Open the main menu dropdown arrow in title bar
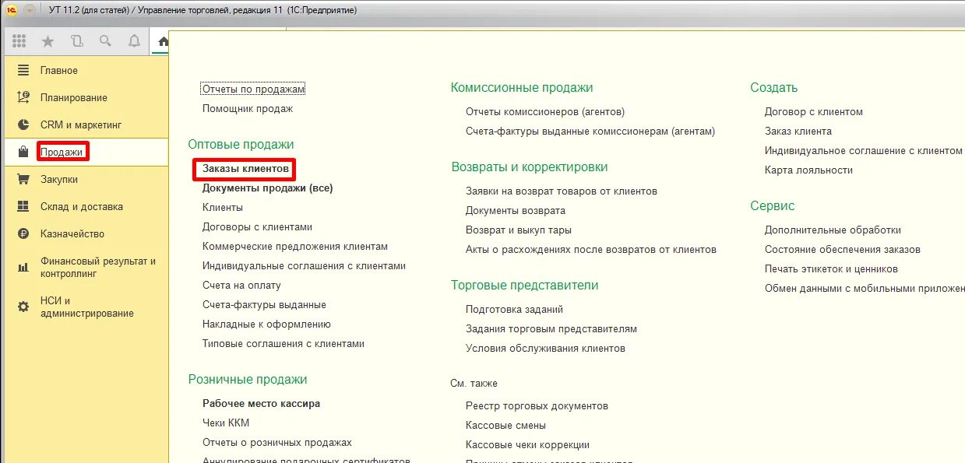This screenshot has width=965, height=463. tap(30, 10)
